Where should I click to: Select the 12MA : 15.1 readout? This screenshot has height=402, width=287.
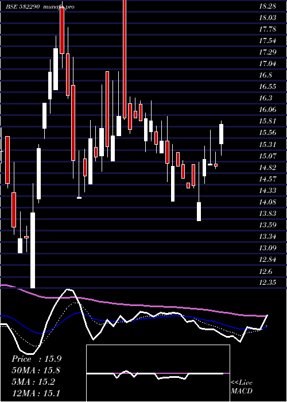coord(36,393)
